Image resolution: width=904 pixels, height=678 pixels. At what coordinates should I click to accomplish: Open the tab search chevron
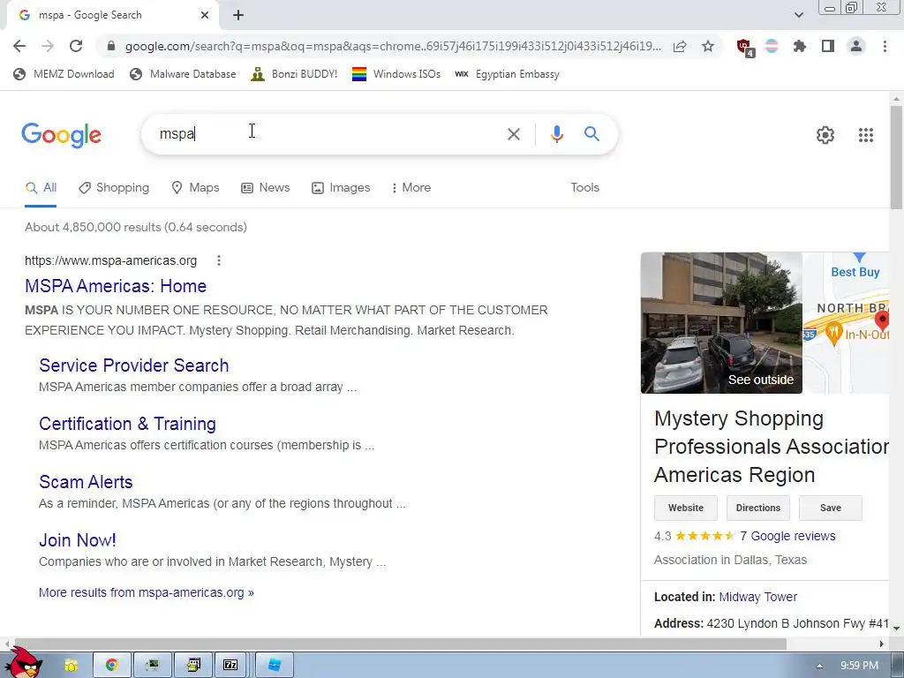click(x=798, y=16)
